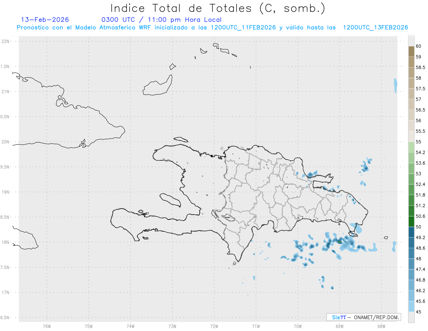The width and height of the screenshot is (428, 331).
Task: Click the '17N' latitude label
Action: pos(6,292)
